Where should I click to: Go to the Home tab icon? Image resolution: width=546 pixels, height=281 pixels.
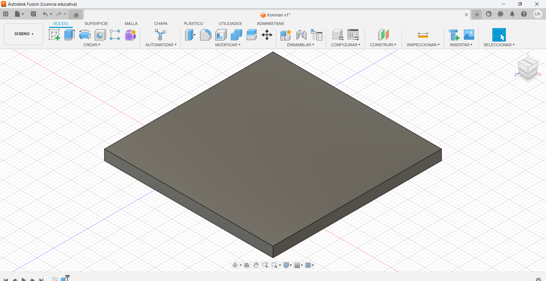click(76, 15)
